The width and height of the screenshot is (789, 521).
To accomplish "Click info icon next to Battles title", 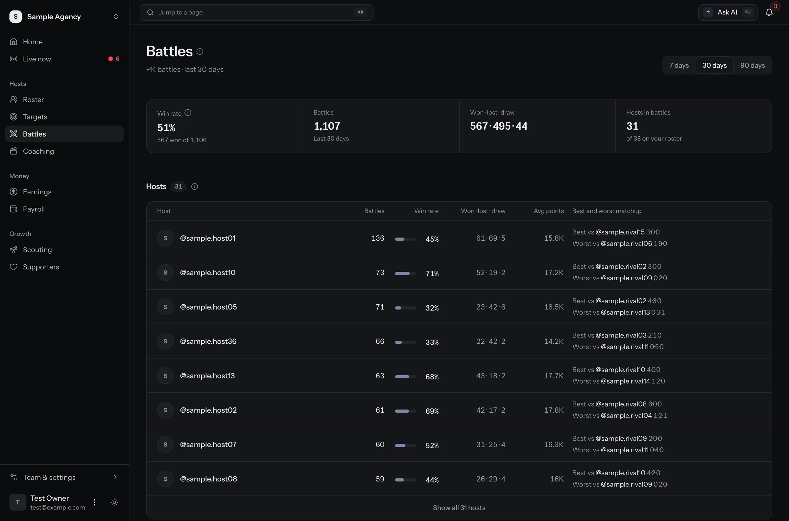I will [200, 52].
